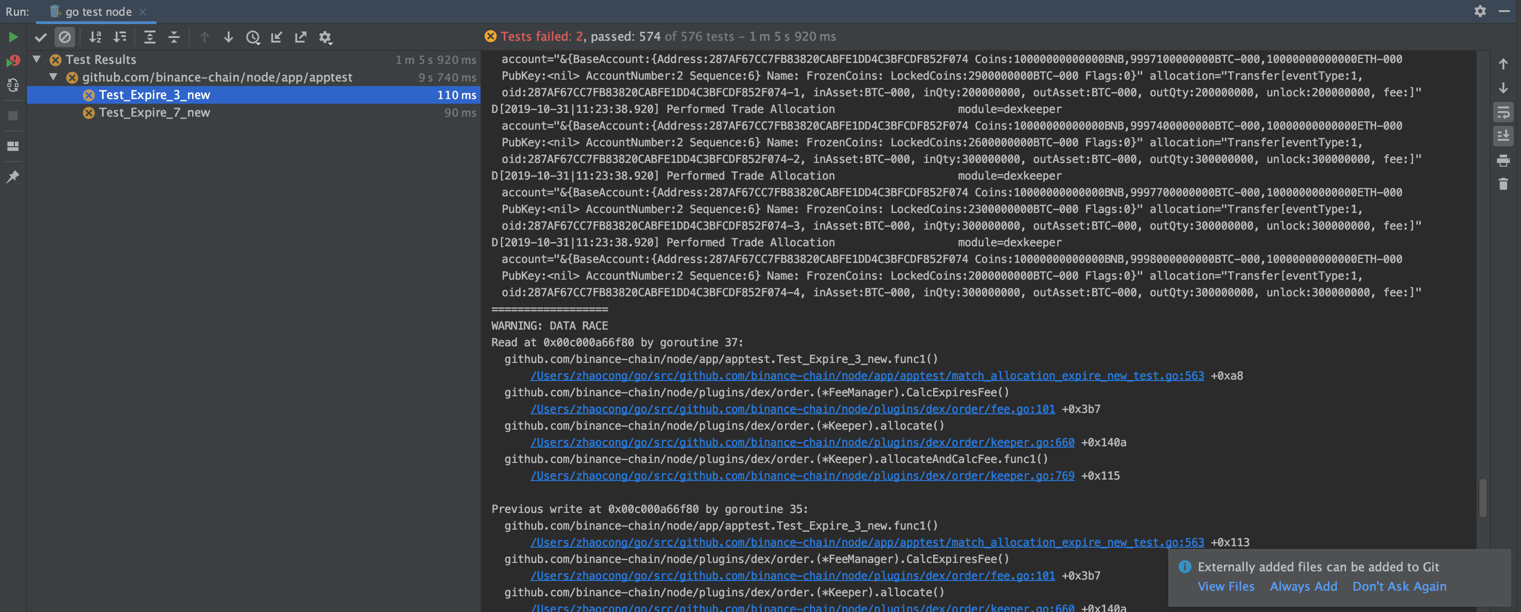The height and width of the screenshot is (612, 1521).
Task: Rerun failed tests icon in sidebar
Action: pyautogui.click(x=13, y=61)
